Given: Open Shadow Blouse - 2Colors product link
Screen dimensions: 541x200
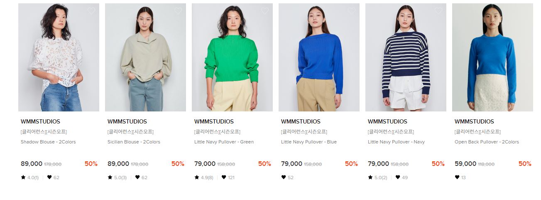Looking at the screenshot, I should pyautogui.click(x=48, y=142).
